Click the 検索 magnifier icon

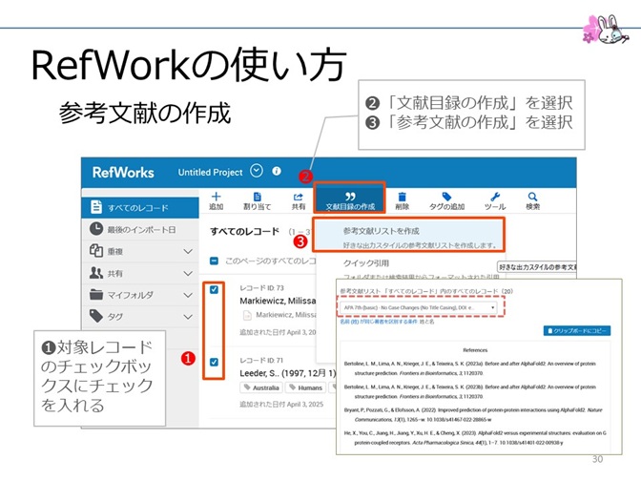coord(532,197)
